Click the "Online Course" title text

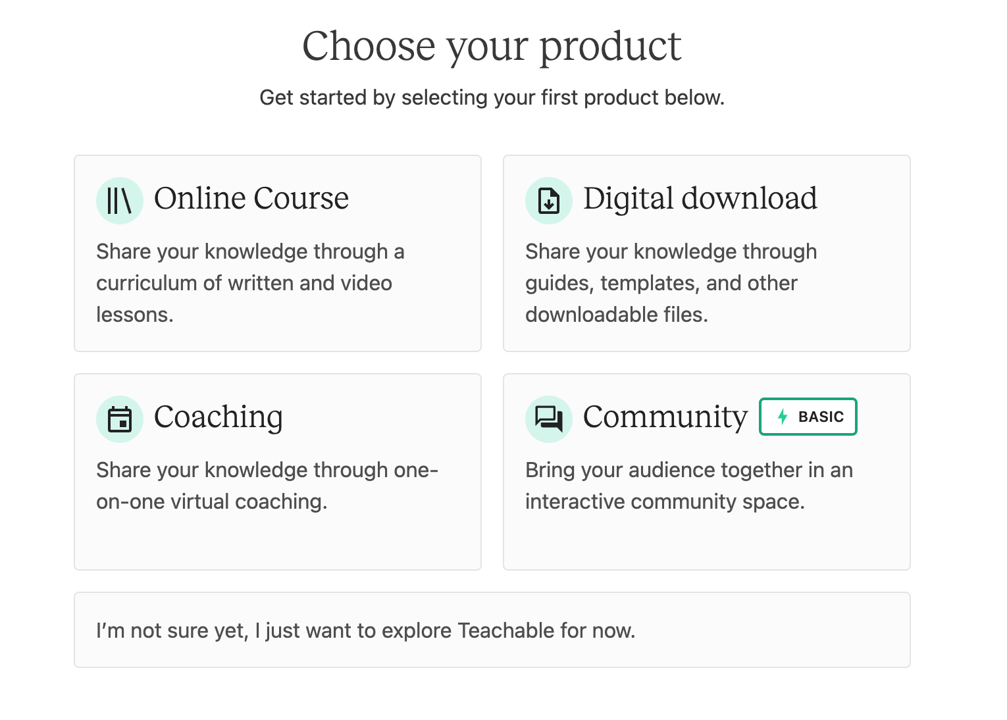tap(251, 199)
